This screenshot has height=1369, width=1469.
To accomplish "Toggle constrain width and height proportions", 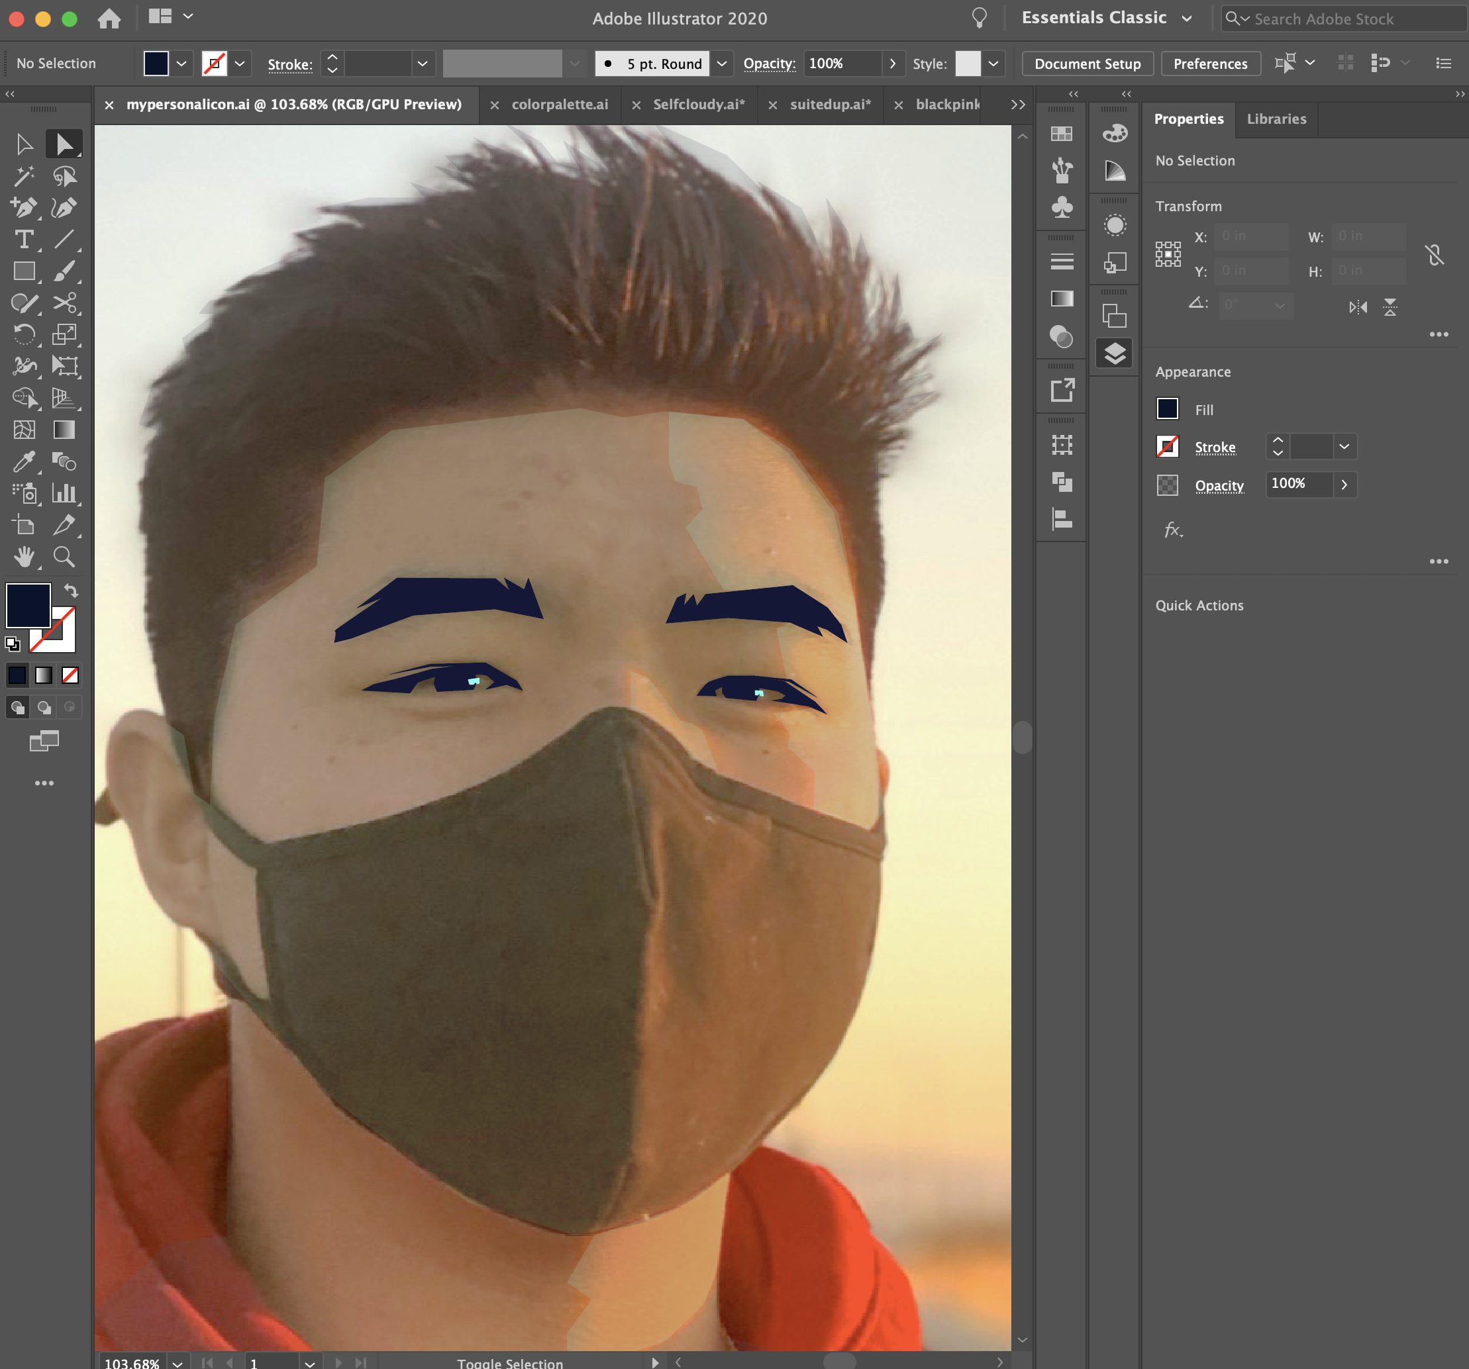I will (1435, 256).
